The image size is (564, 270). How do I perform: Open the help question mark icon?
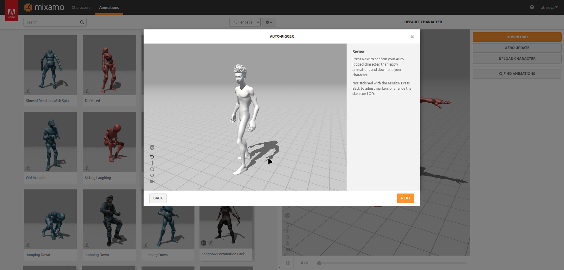point(532,7)
